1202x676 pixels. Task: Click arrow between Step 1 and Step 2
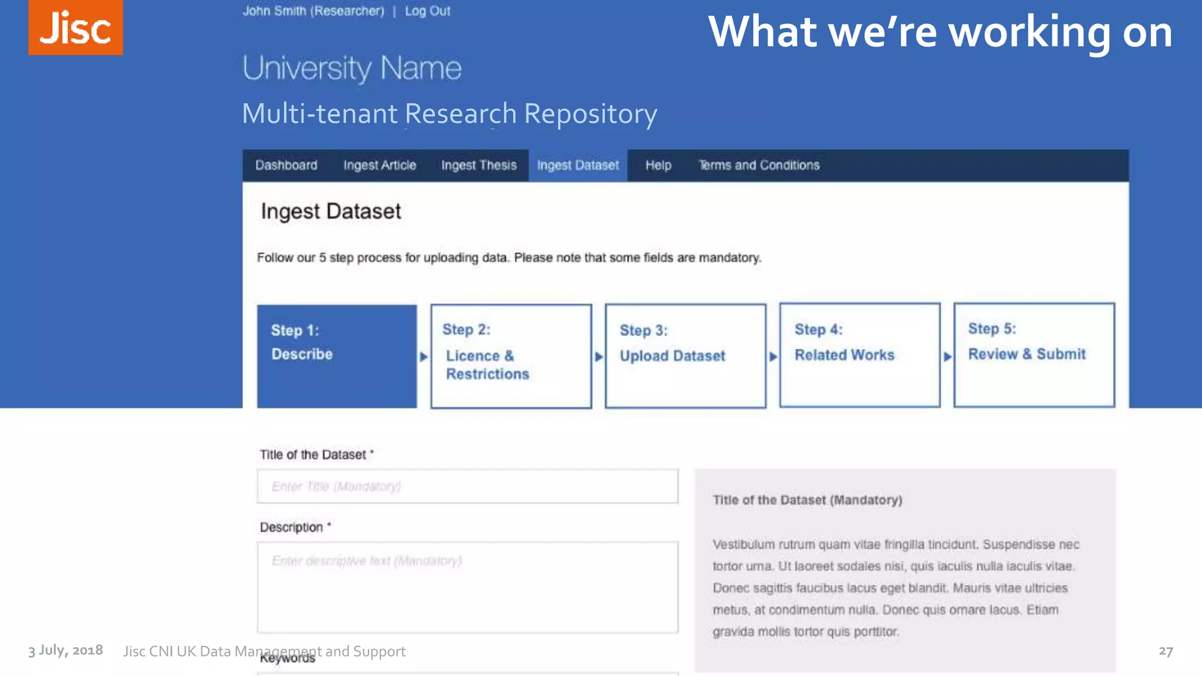click(x=424, y=357)
